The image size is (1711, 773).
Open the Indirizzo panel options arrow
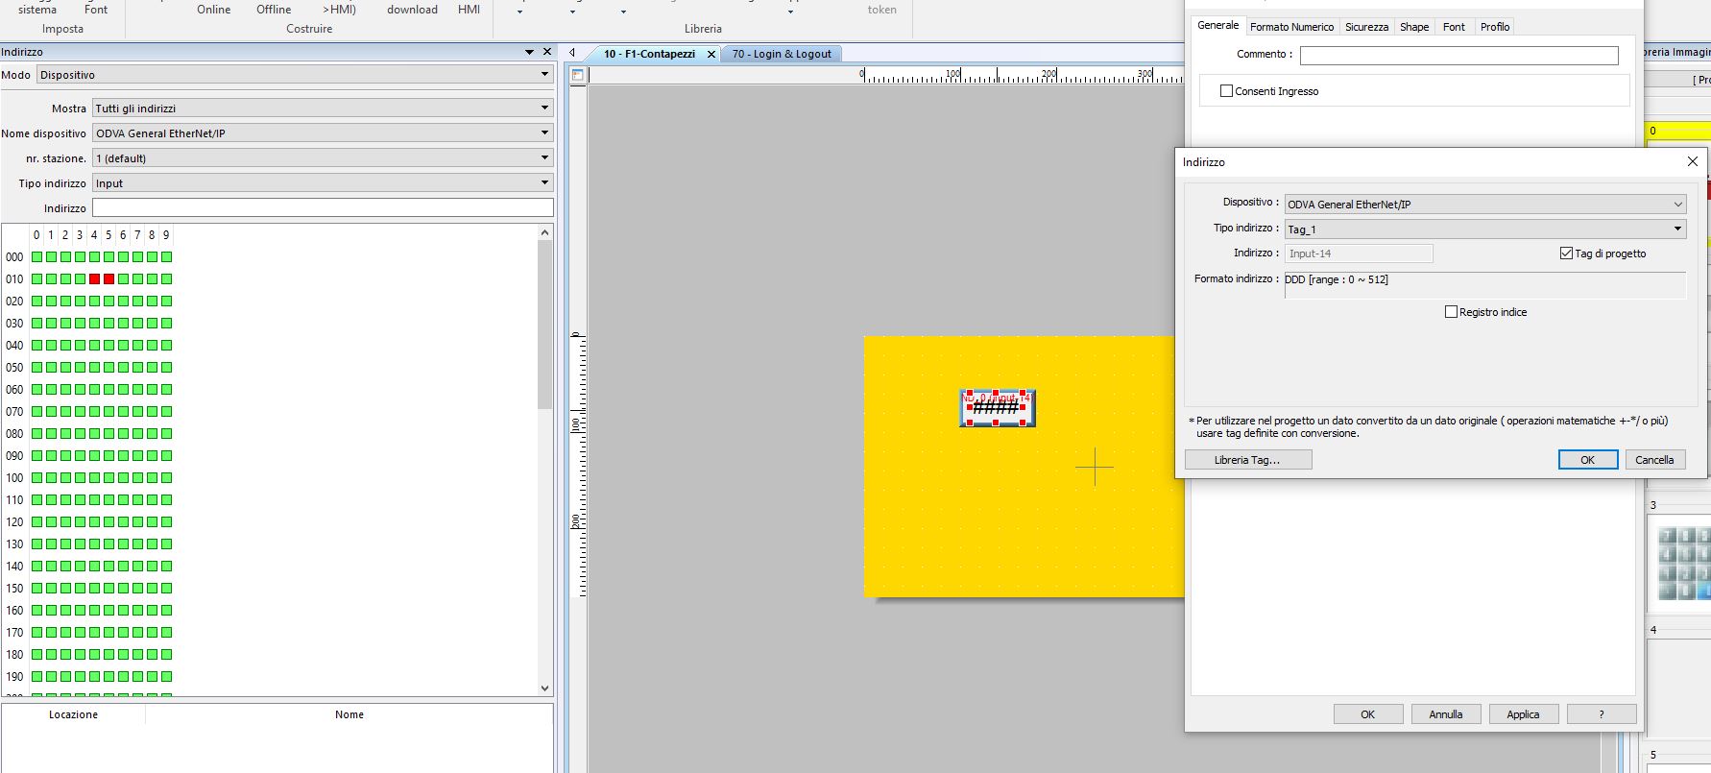[x=529, y=52]
